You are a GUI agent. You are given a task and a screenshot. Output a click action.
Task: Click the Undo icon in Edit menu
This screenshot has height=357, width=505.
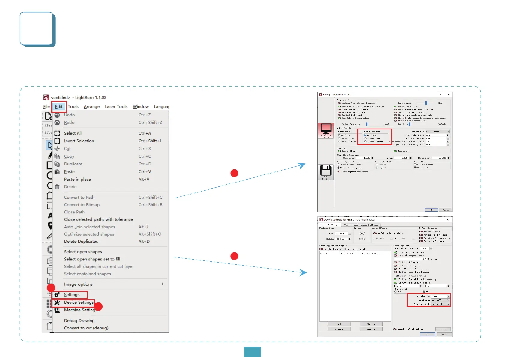pos(57,115)
